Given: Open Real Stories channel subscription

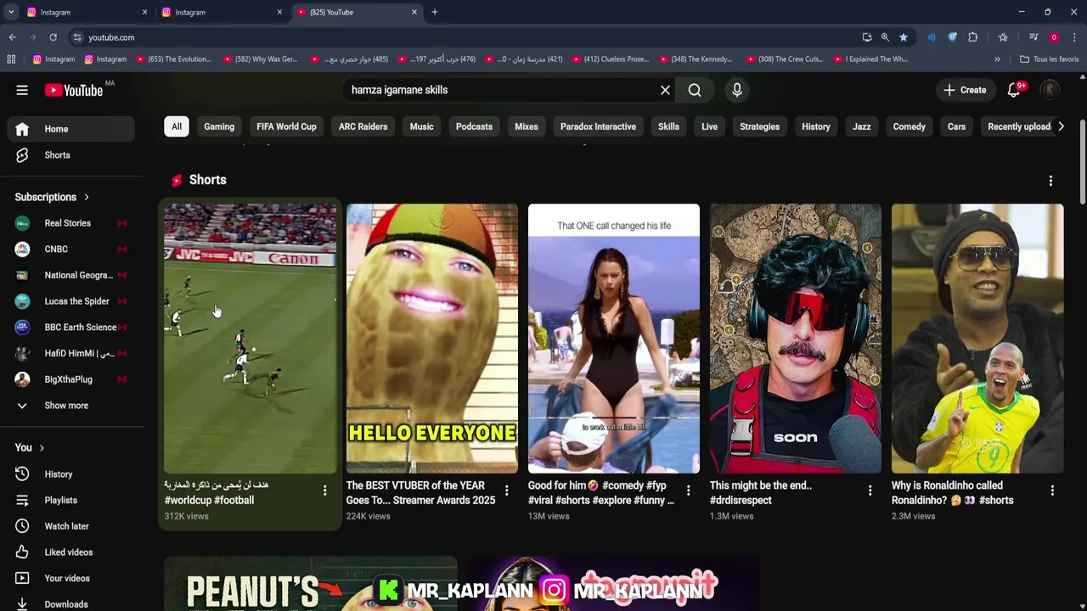Looking at the screenshot, I should point(71,223).
